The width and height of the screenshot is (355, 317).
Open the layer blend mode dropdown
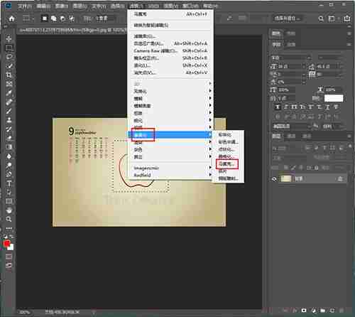(x=289, y=158)
